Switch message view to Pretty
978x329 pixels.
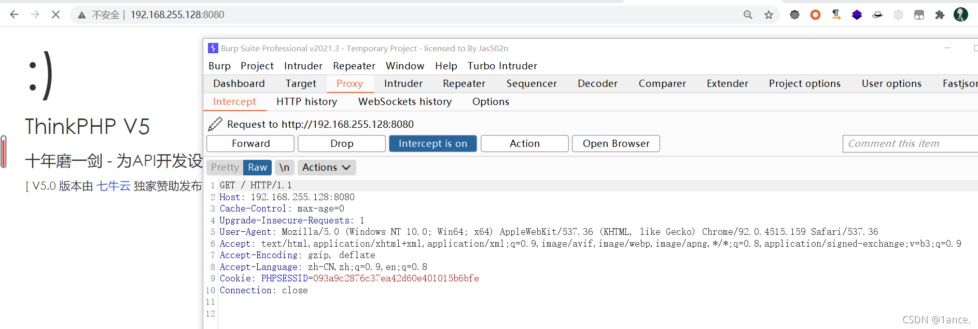click(x=225, y=167)
